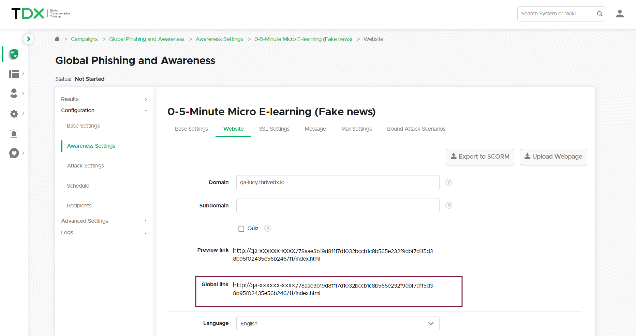Show help for the Domain field
The width and height of the screenshot is (636, 336).
click(x=449, y=182)
